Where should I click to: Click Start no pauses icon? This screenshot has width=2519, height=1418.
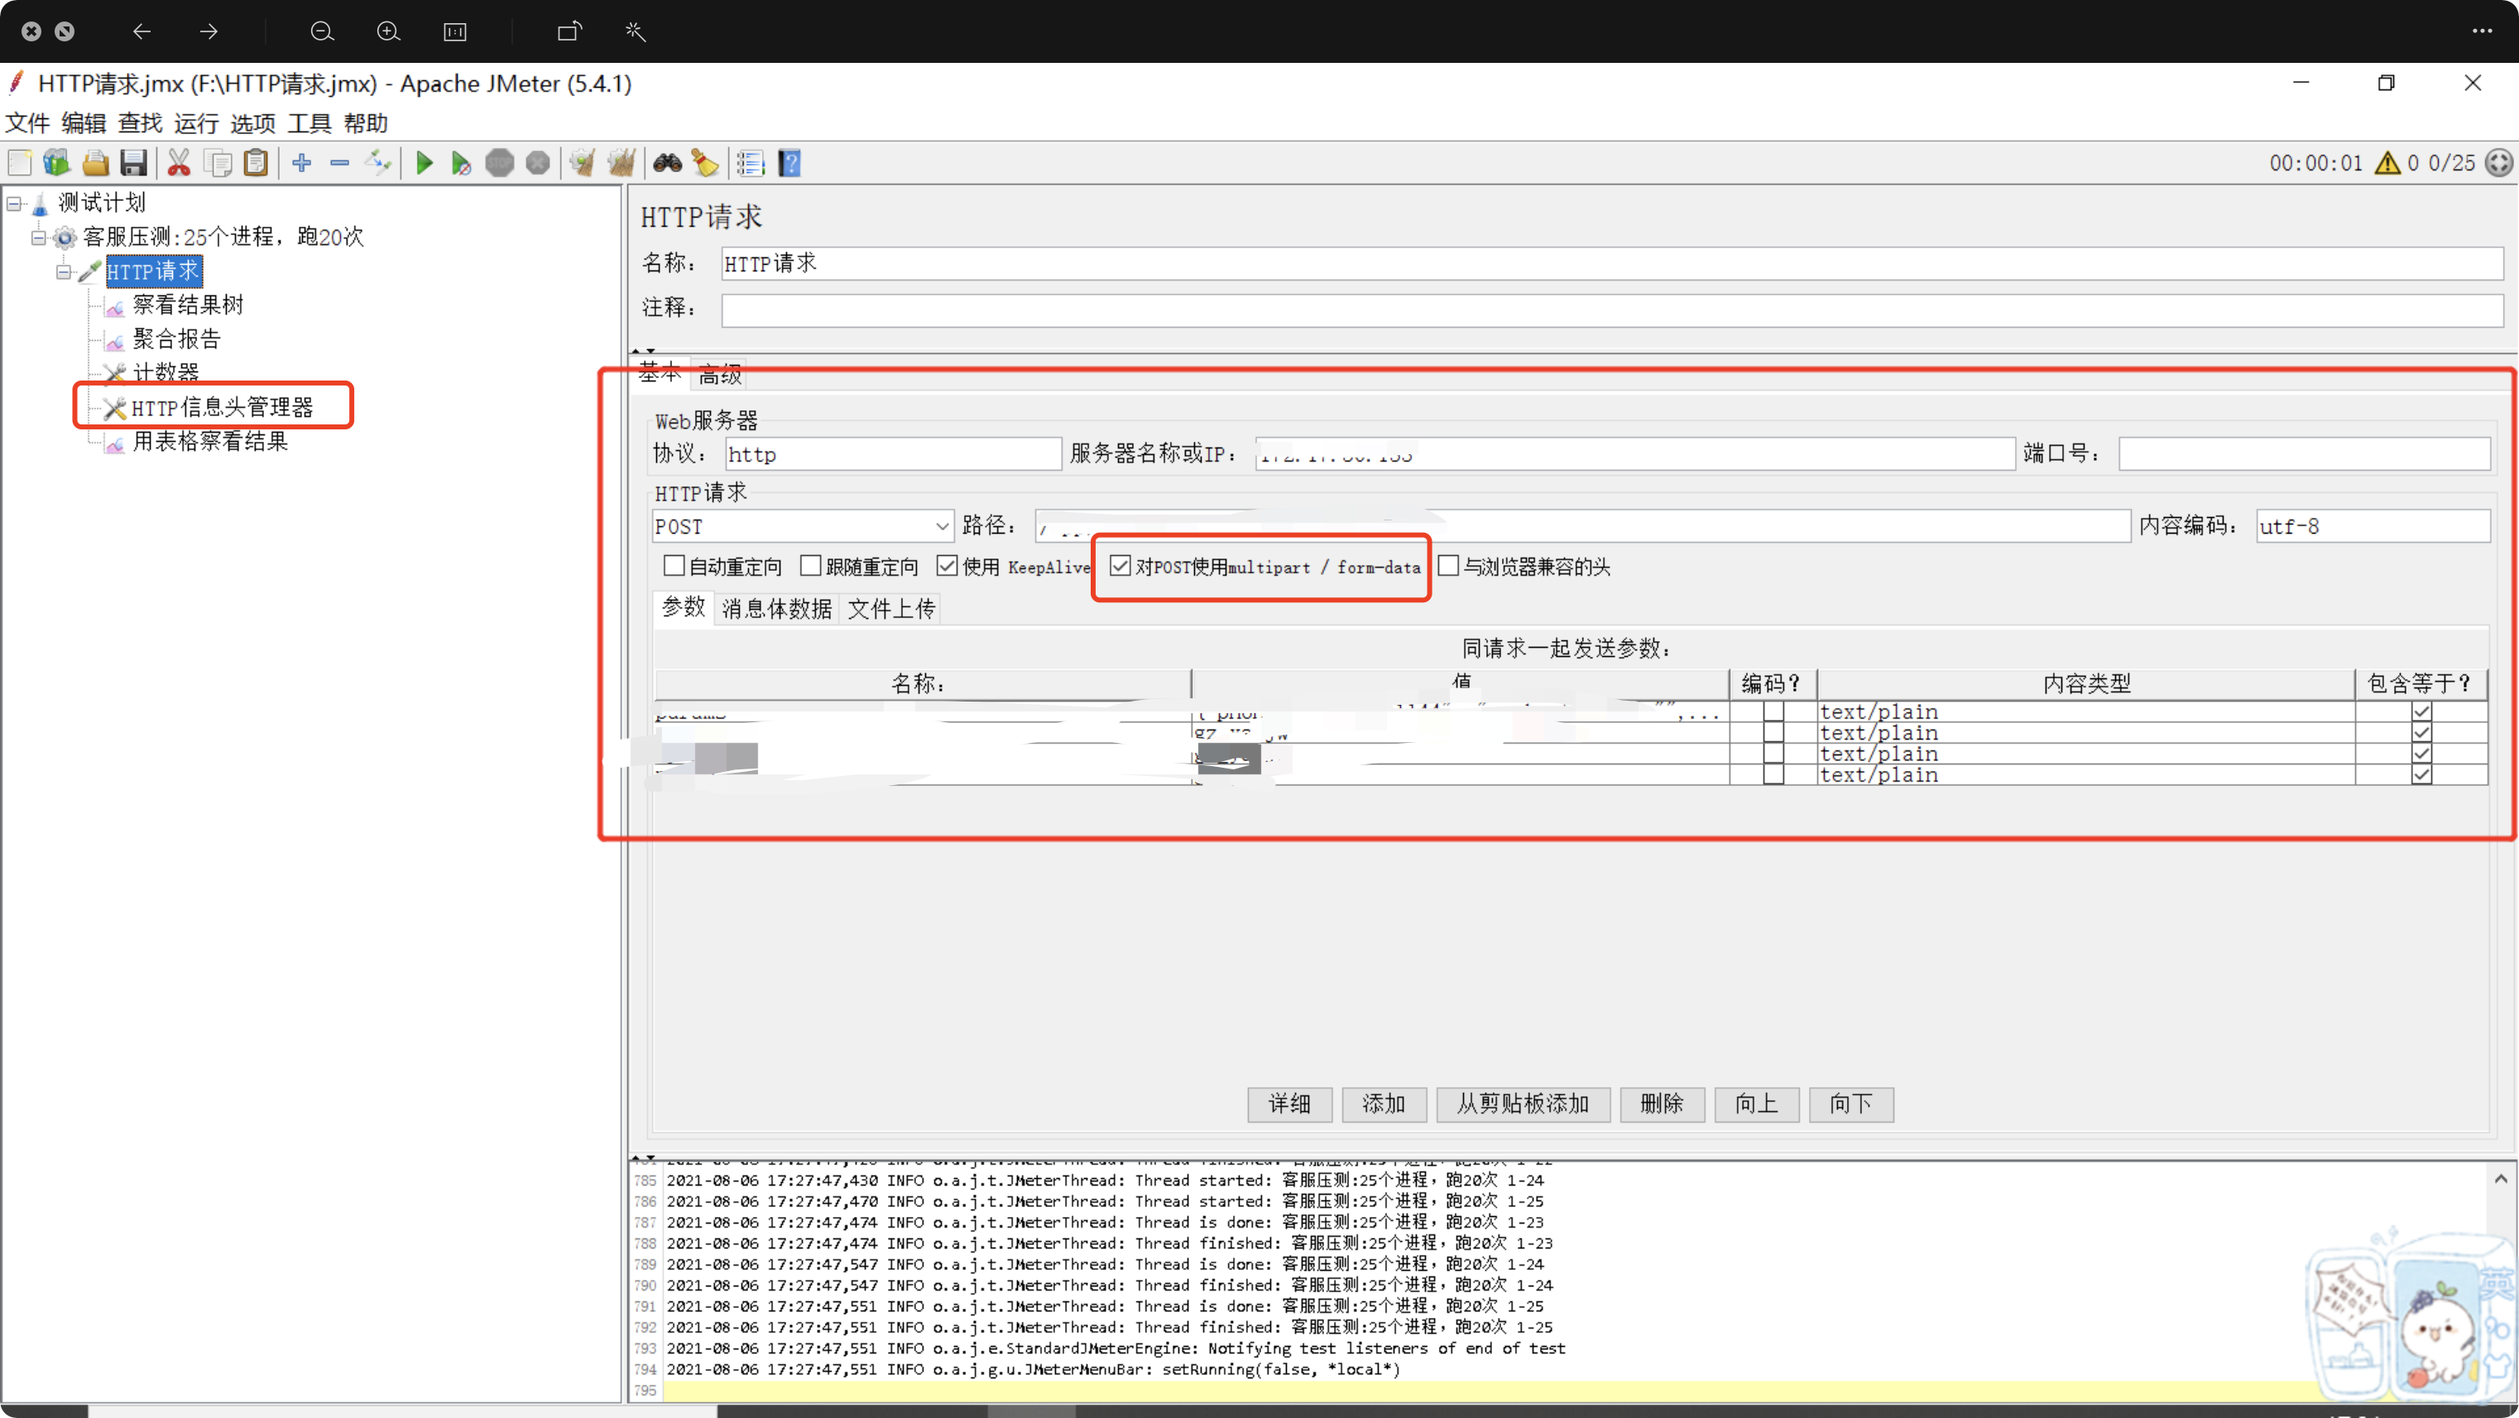(x=461, y=162)
